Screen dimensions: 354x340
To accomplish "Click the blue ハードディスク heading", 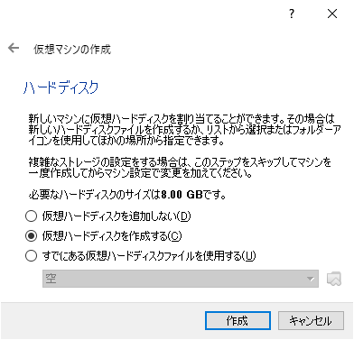I will pos(61,87).
